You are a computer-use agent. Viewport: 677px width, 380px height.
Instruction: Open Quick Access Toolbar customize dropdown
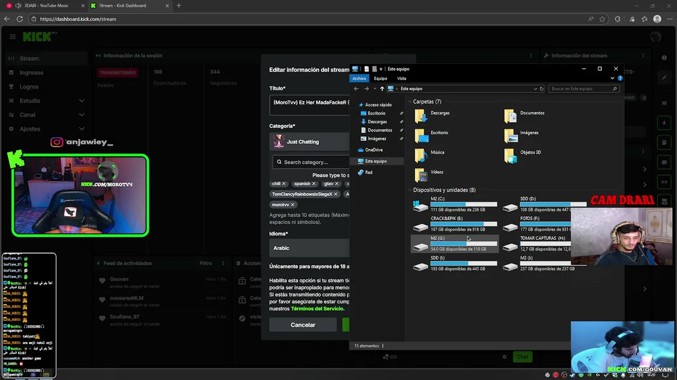pos(381,69)
